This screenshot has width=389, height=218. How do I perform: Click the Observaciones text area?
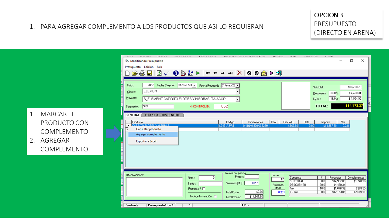click(x=154, y=187)
